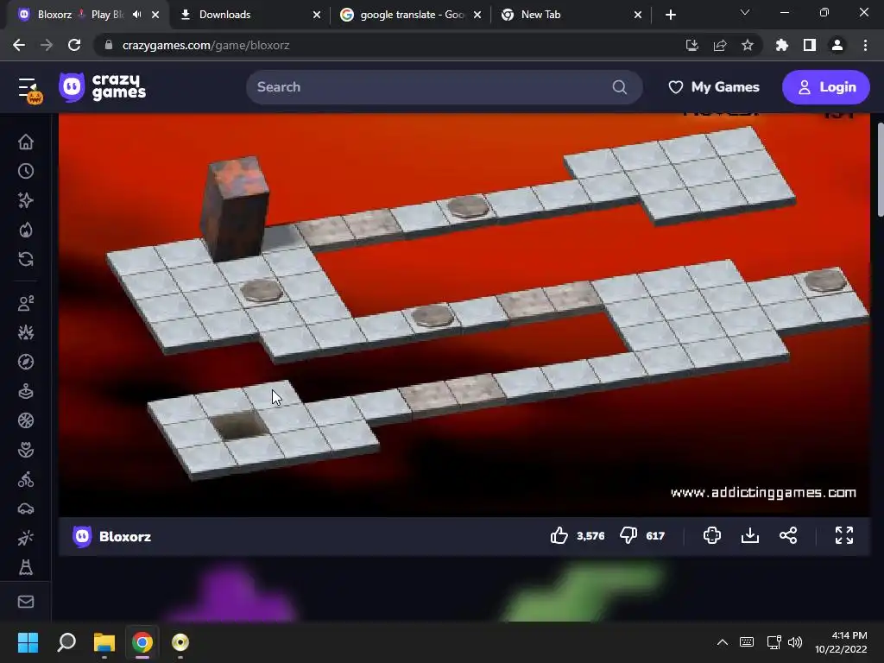Open Recently played clock icon
This screenshot has height=663, width=884.
point(25,171)
